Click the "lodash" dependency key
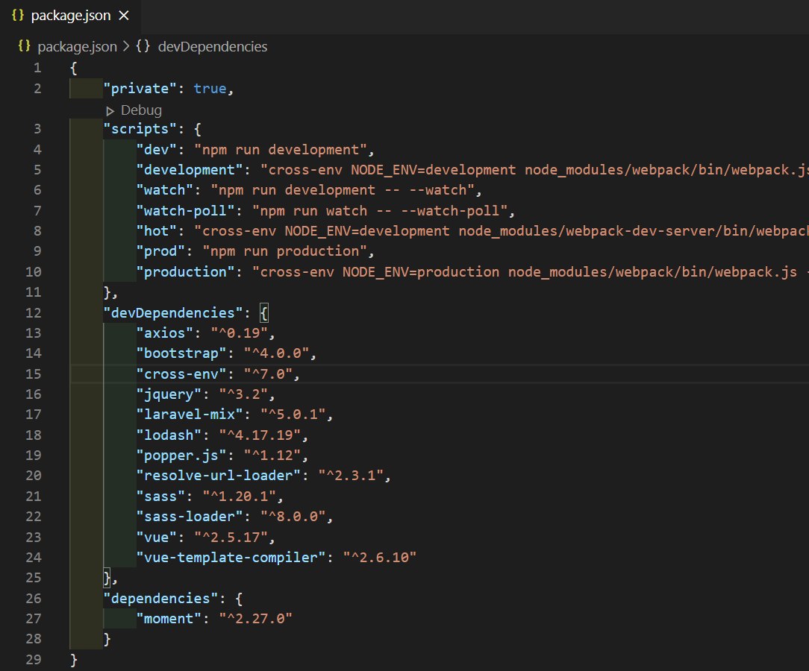The width and height of the screenshot is (809, 671). [x=169, y=435]
